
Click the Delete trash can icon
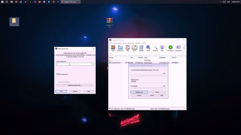(141, 48)
